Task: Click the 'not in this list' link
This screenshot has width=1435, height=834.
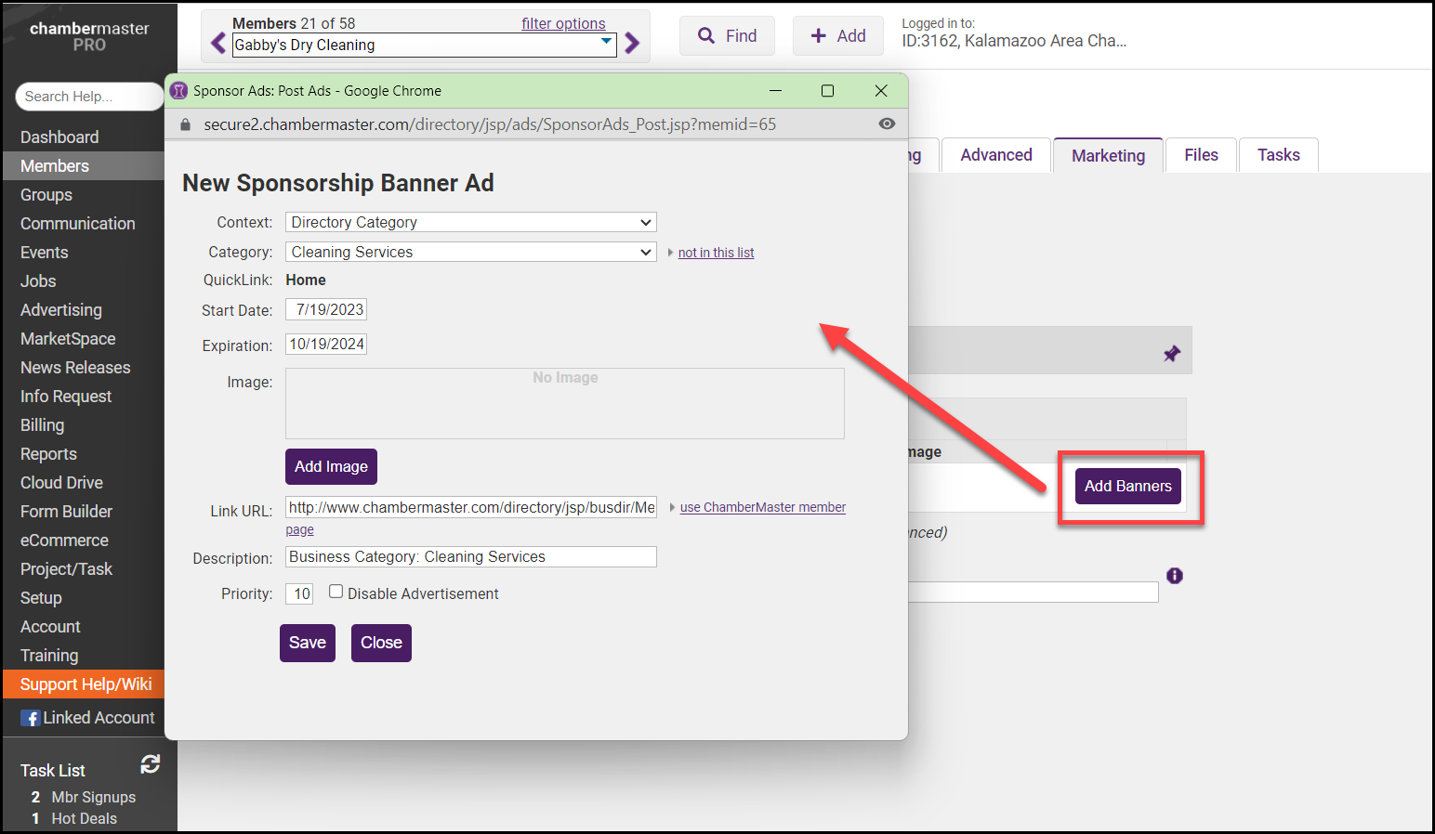Action: (x=716, y=253)
